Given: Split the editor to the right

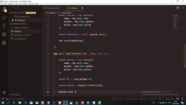Looking at the screenshot, I should [178, 8].
